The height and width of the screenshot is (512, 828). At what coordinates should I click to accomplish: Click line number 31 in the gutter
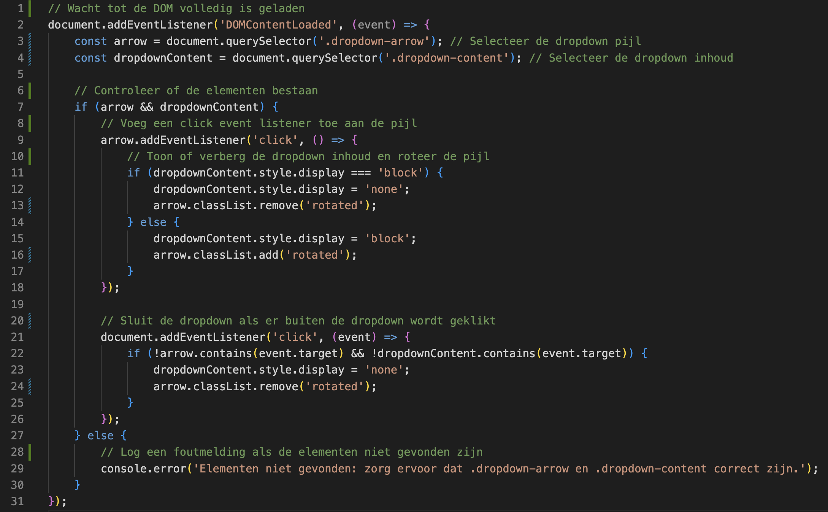pos(17,501)
